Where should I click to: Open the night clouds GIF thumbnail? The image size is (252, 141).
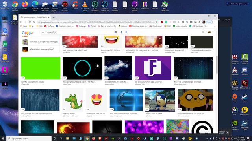pos(119,68)
